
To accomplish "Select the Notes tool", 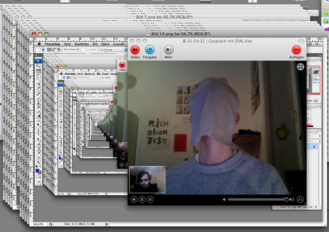I will pos(38,149).
